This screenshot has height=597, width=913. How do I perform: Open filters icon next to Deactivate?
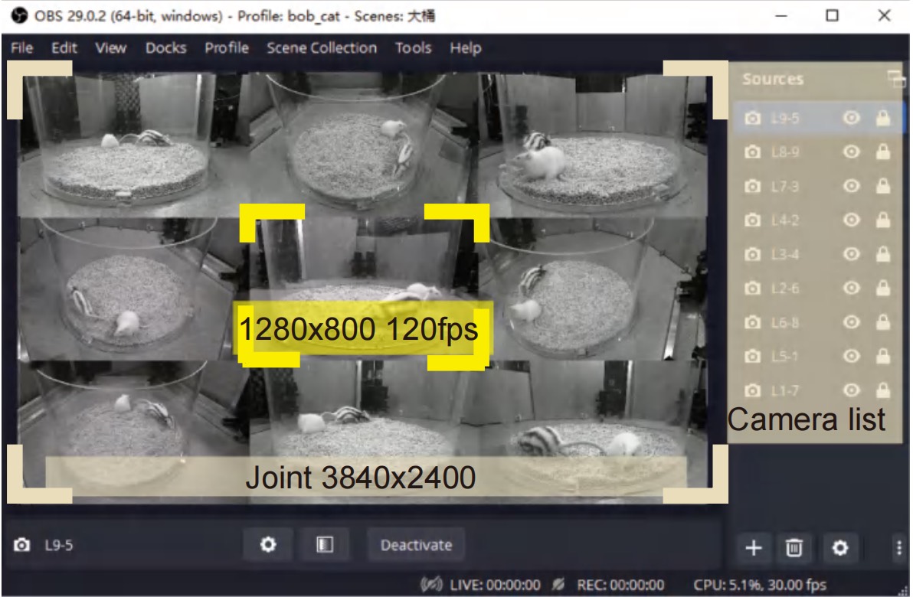pyautogui.click(x=324, y=545)
